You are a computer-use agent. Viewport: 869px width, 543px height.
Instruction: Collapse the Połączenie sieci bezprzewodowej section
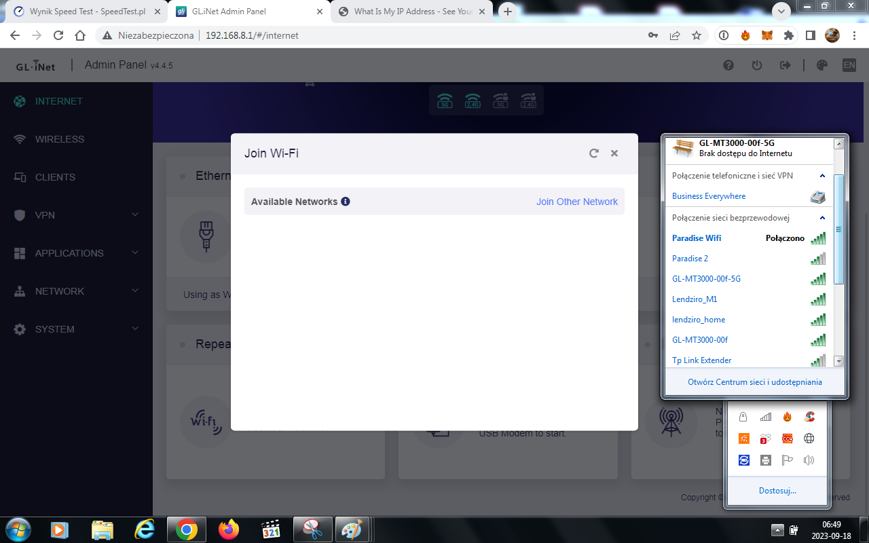(823, 218)
